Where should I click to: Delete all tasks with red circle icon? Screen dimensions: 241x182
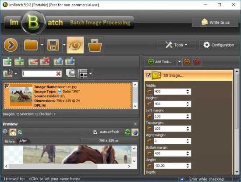pos(197,62)
